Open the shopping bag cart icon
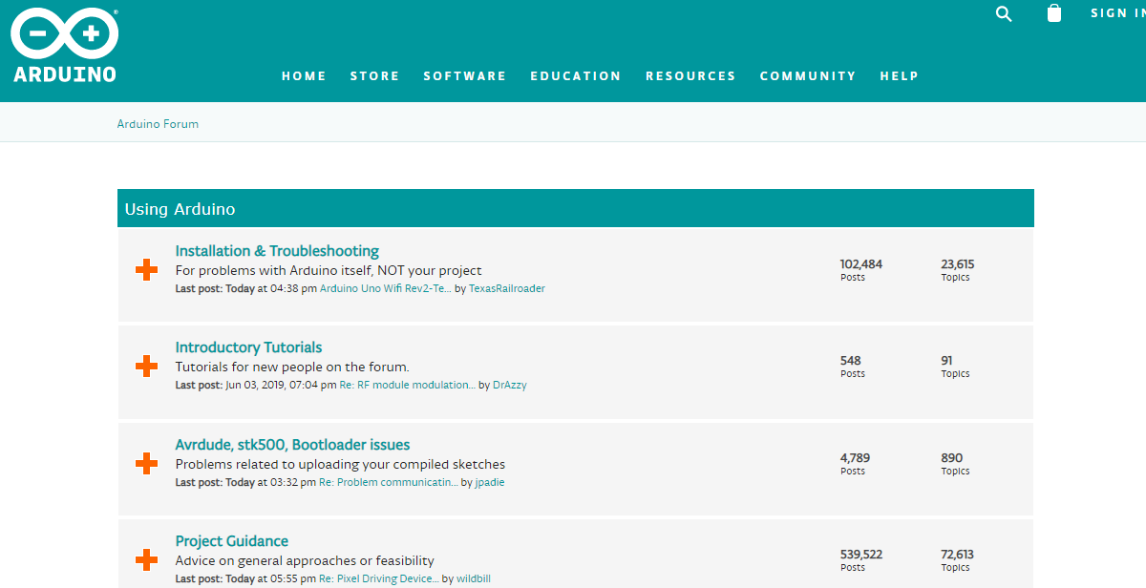This screenshot has height=588, width=1146. tap(1054, 13)
